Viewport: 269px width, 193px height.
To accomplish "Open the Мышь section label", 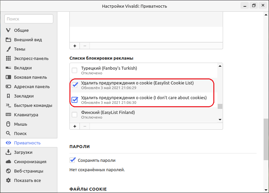I will (20, 124).
